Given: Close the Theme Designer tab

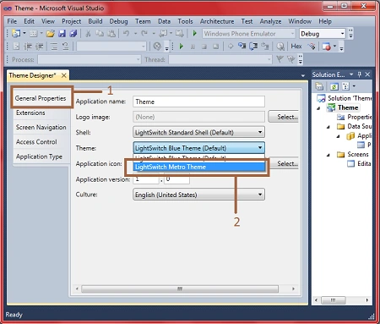Looking at the screenshot, I should click(x=64, y=75).
